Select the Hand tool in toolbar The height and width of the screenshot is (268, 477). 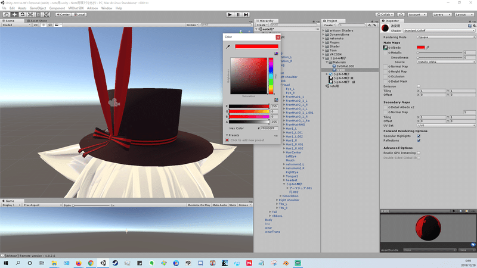6,14
